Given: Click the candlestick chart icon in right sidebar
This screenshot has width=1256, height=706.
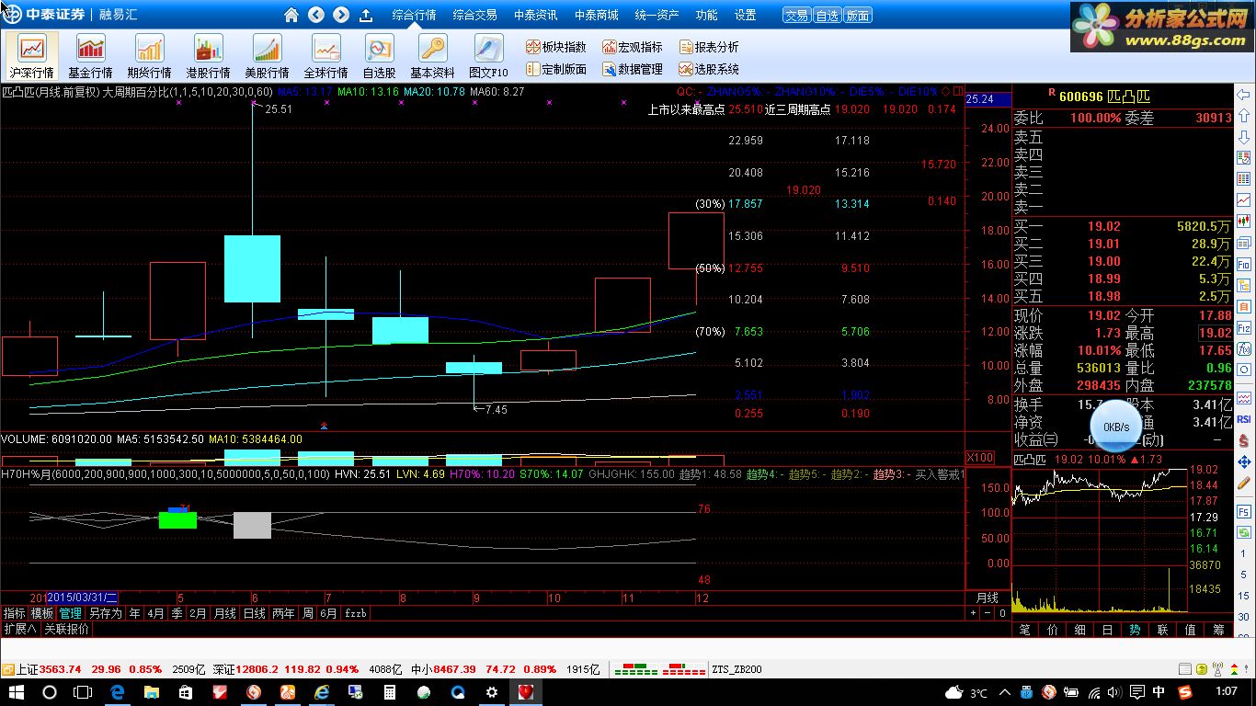Looking at the screenshot, I should pos(1244,221).
